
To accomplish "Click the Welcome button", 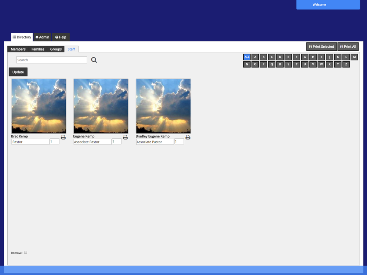I will (328, 5).
